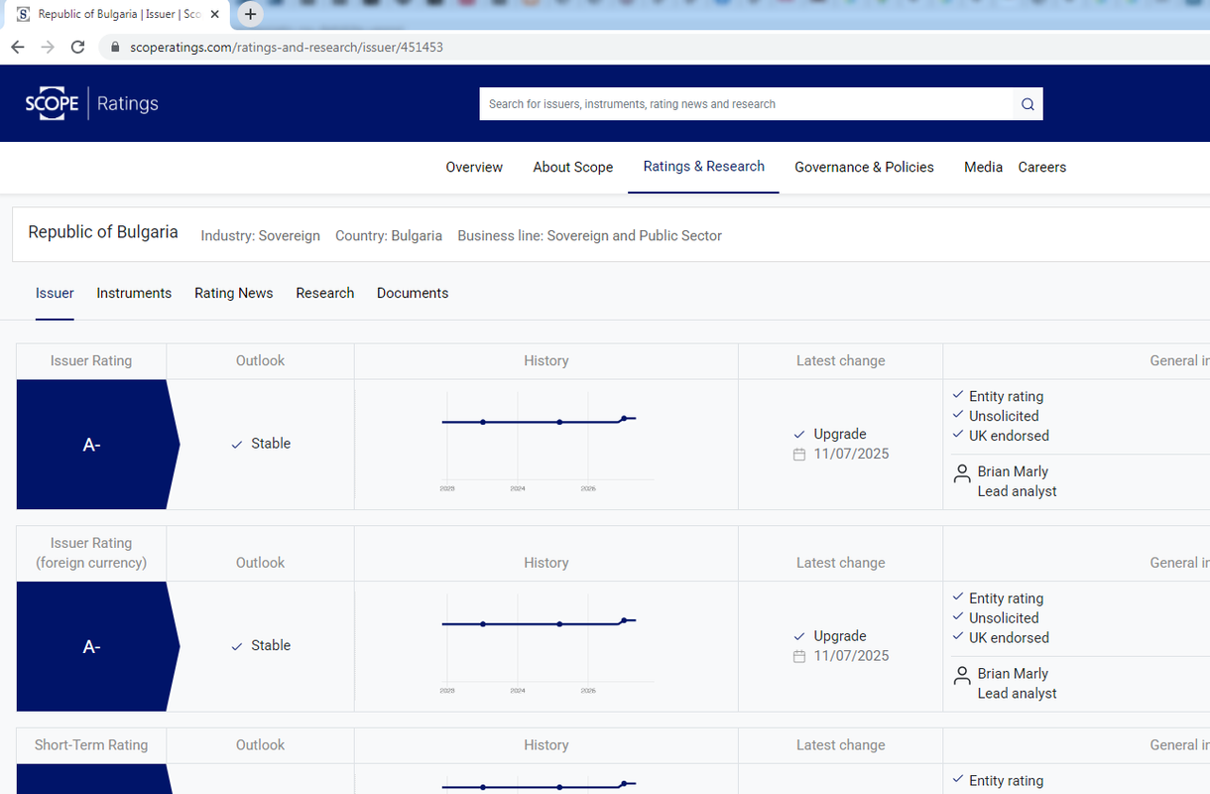Open the Ratings & Research menu
1210x794 pixels.
[x=704, y=166]
